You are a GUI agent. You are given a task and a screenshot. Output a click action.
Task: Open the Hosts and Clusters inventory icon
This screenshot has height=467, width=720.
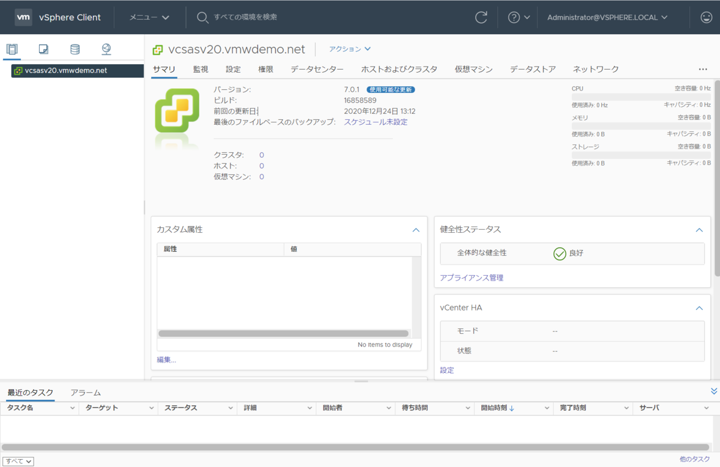tap(13, 49)
